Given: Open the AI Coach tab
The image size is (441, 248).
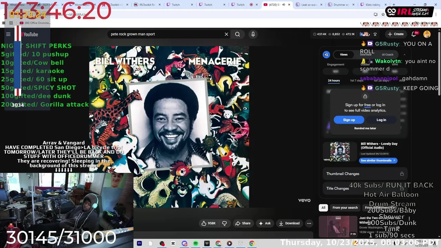Looking at the screenshot, I should tap(388, 54).
